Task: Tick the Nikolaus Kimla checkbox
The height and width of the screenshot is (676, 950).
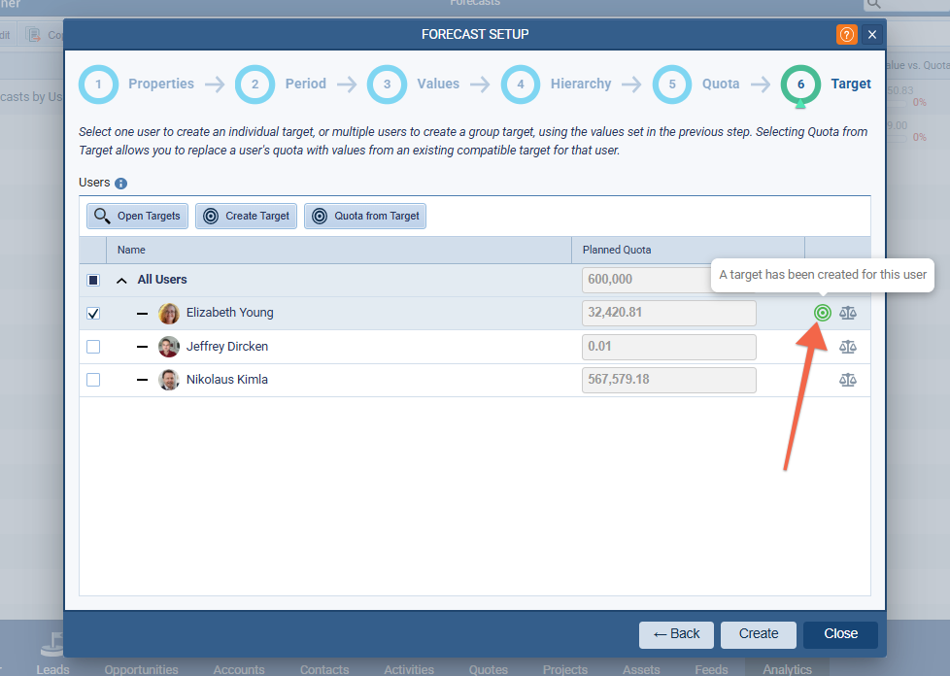Action: point(93,380)
